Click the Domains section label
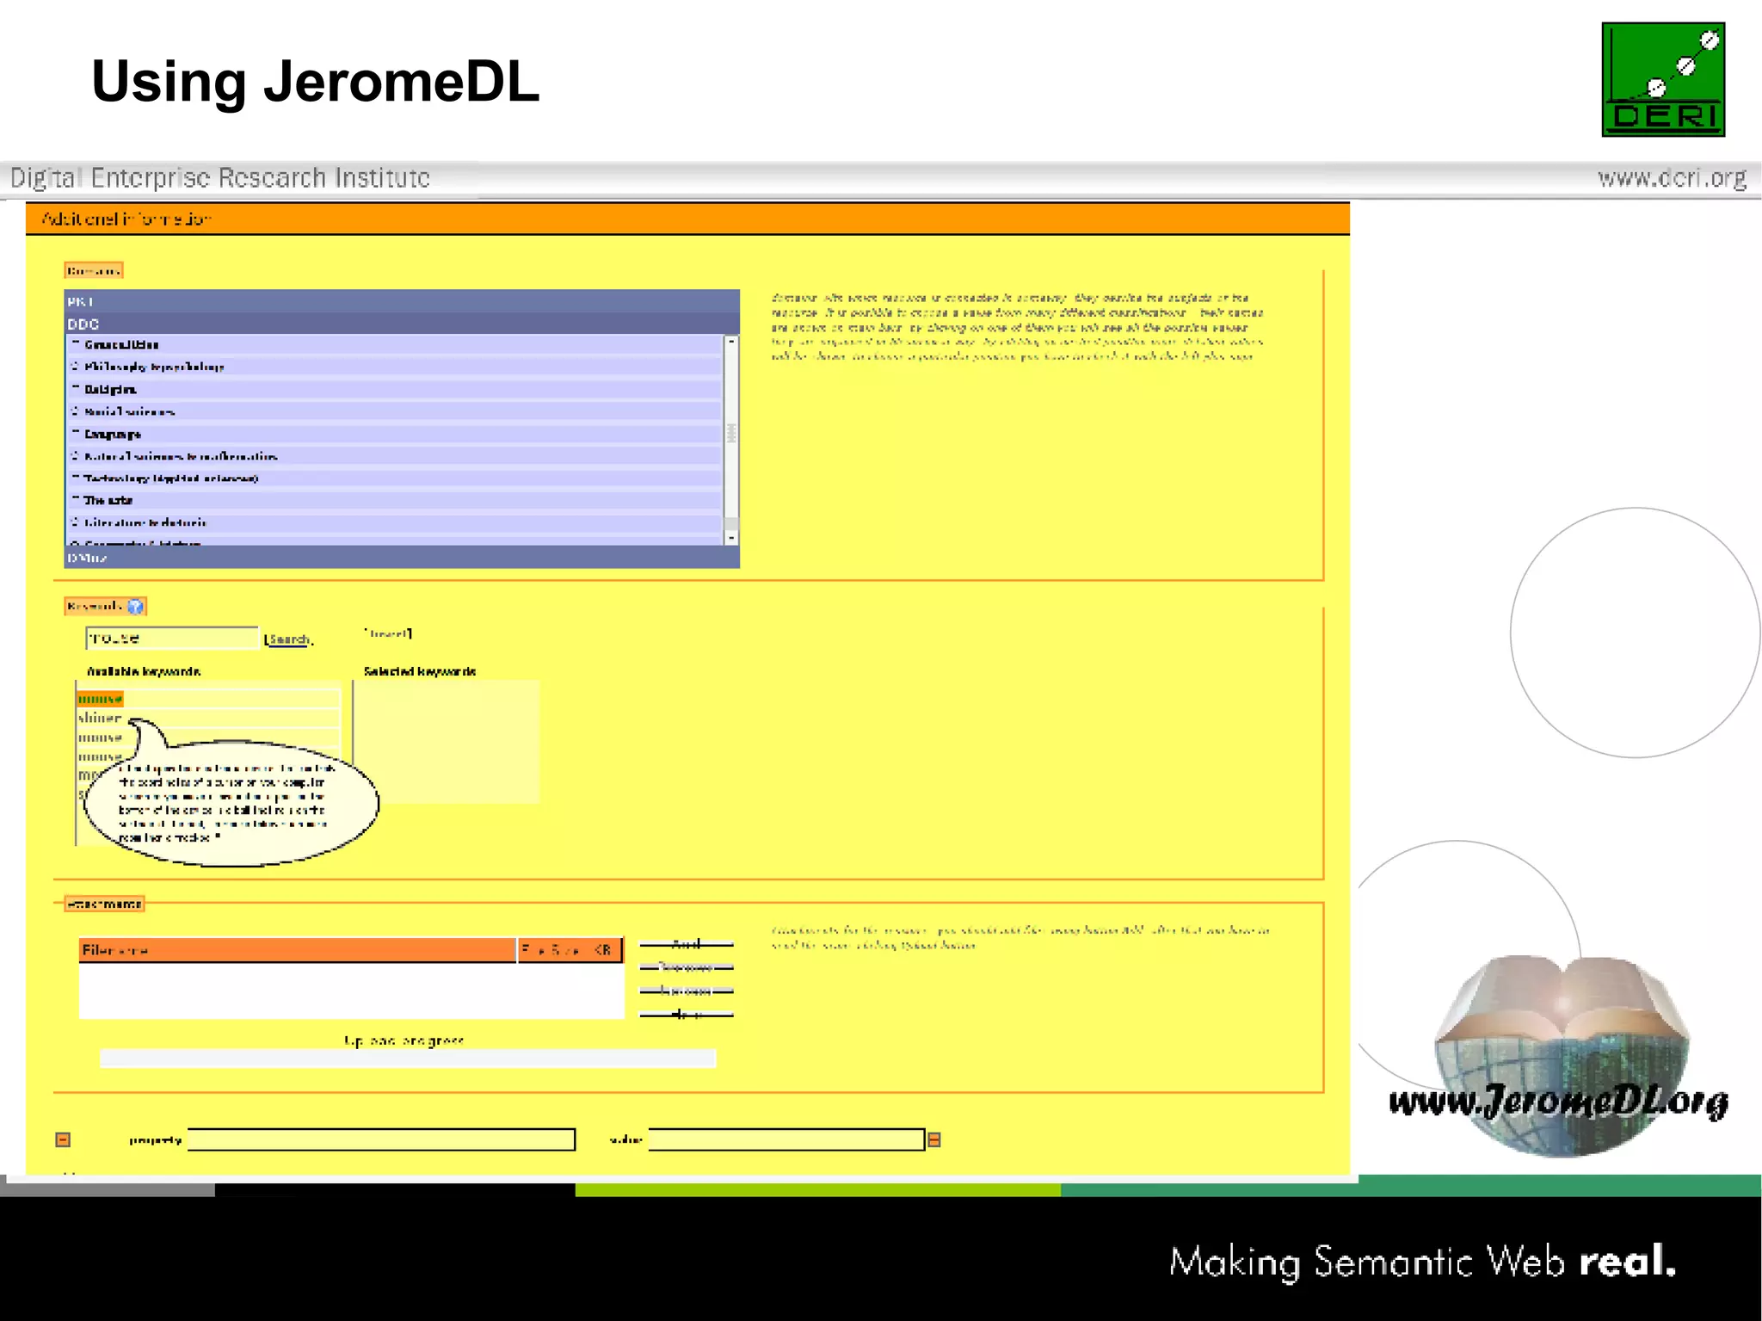The image size is (1762, 1321). tap(94, 270)
